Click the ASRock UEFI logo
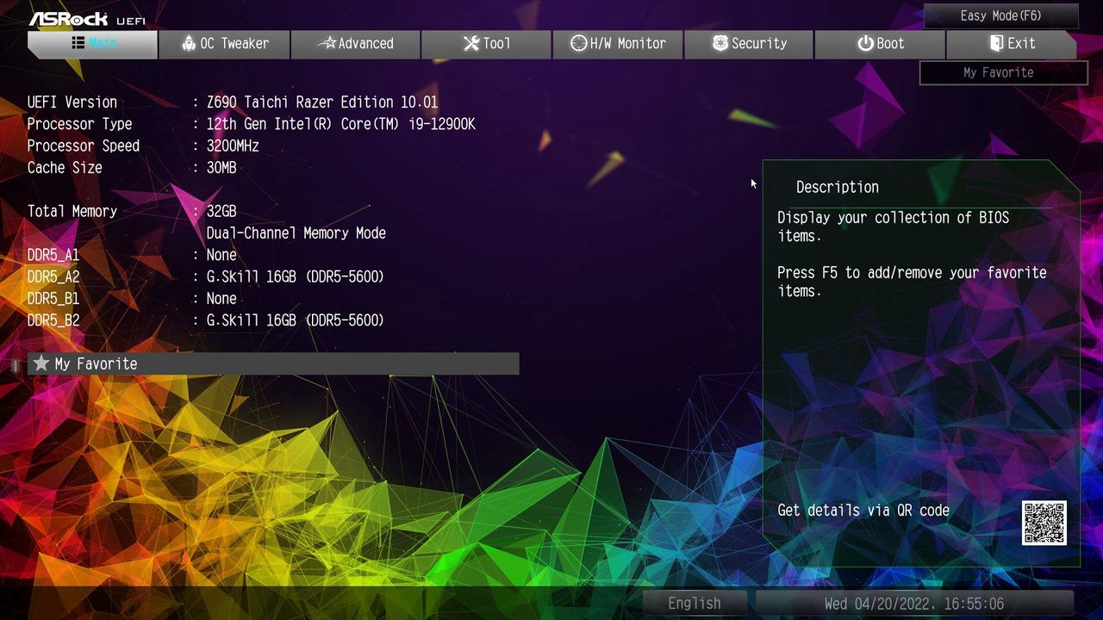Image resolution: width=1103 pixels, height=620 pixels. pos(87,18)
